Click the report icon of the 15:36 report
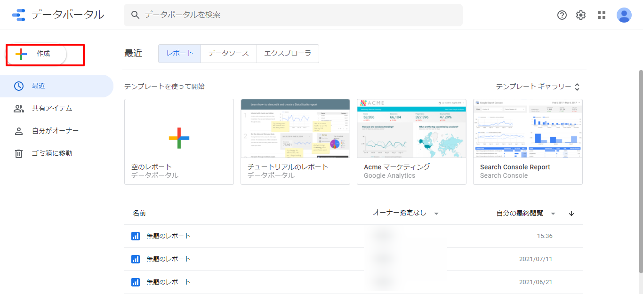Image resolution: width=643 pixels, height=294 pixels. click(x=136, y=236)
